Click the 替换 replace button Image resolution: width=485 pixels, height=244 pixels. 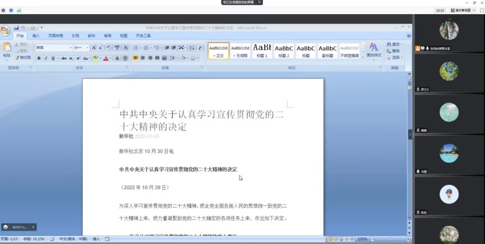[395, 51]
